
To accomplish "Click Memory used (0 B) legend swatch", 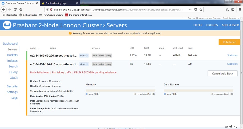I will tap(87, 94).
